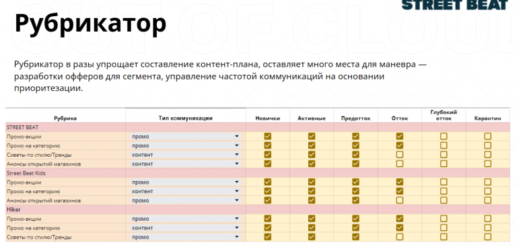Uncheck Предотток in Hiker Советы по стилю/Тренды row
The image size is (517, 245).
[355, 237]
